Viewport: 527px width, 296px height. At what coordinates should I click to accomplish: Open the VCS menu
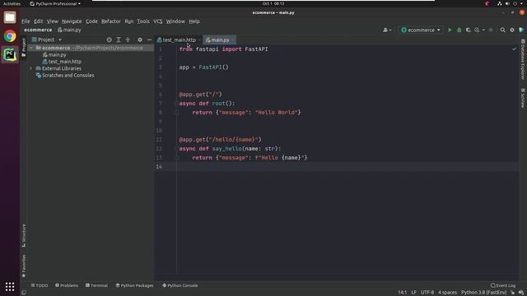(x=157, y=21)
